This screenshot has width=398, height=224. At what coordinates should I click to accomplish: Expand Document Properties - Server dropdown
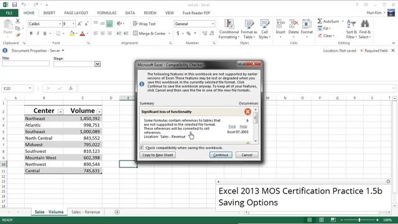point(63,50)
